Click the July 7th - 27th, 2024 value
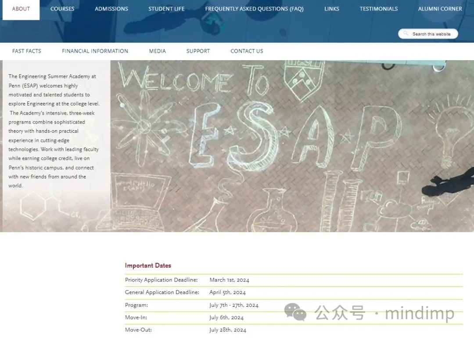 (233, 305)
